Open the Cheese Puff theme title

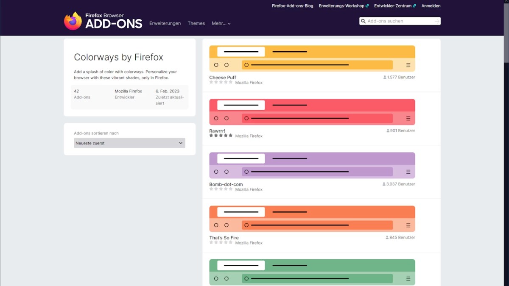click(223, 78)
